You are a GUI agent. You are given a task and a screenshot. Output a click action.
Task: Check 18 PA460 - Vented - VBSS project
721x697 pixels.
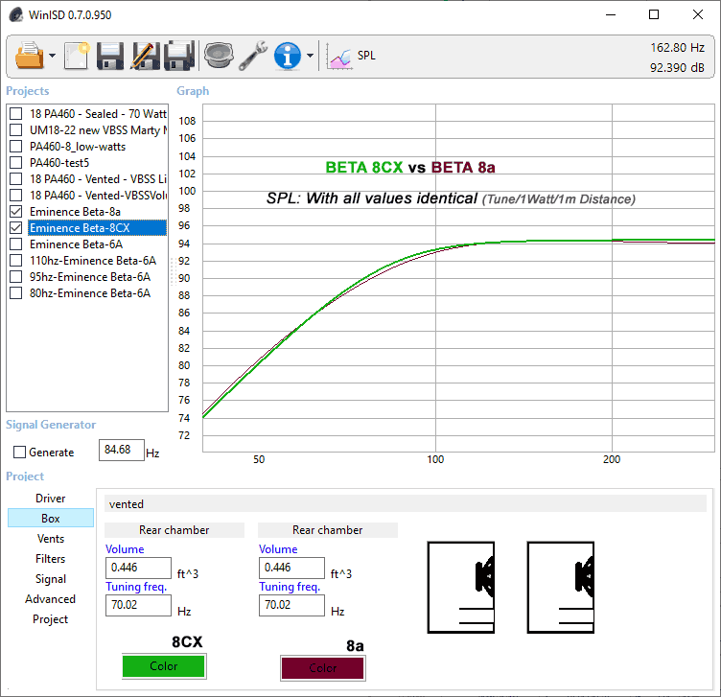coord(16,179)
